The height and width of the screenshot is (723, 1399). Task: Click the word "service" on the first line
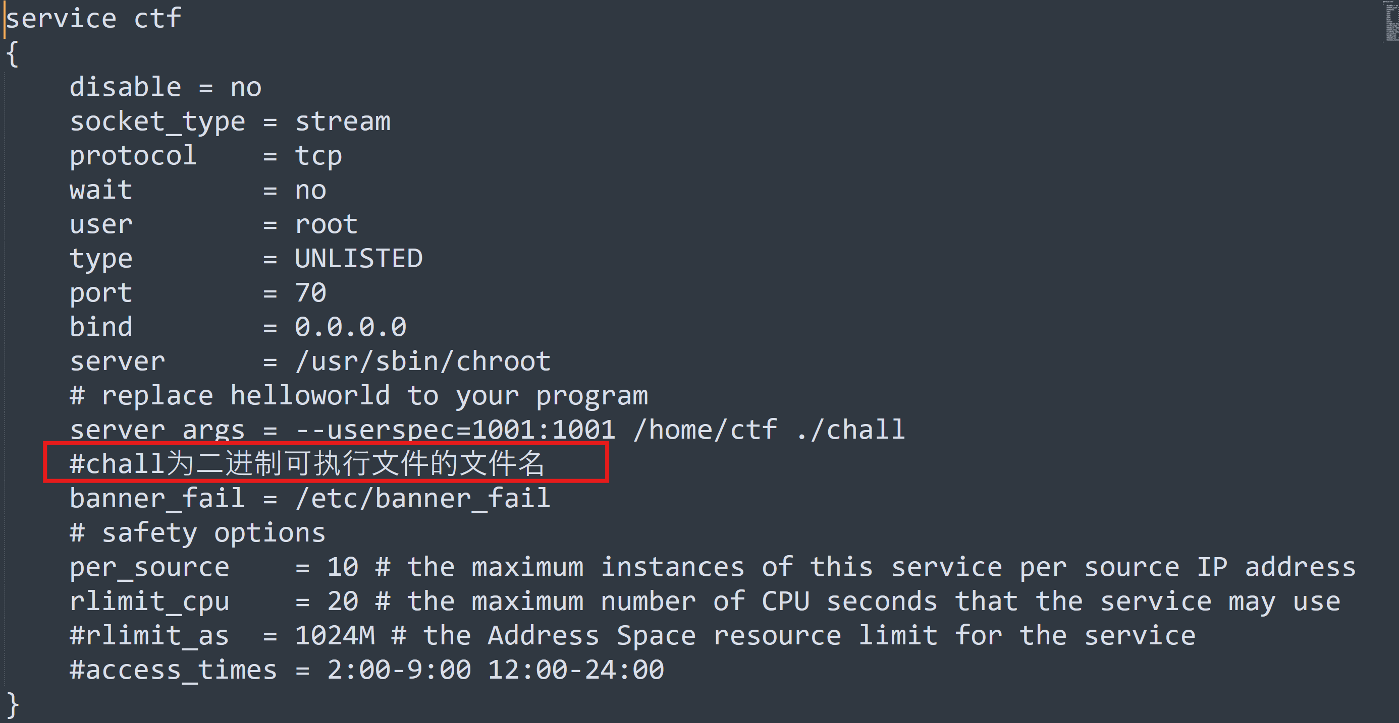[61, 19]
